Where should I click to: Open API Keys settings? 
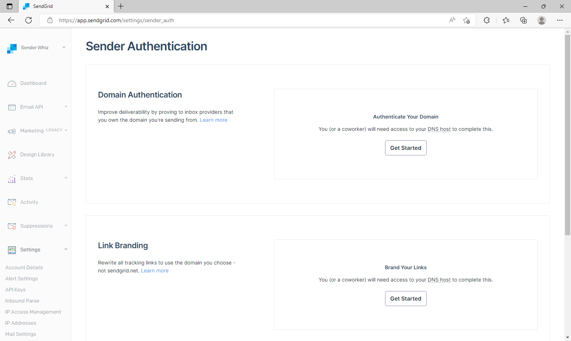tap(15, 290)
